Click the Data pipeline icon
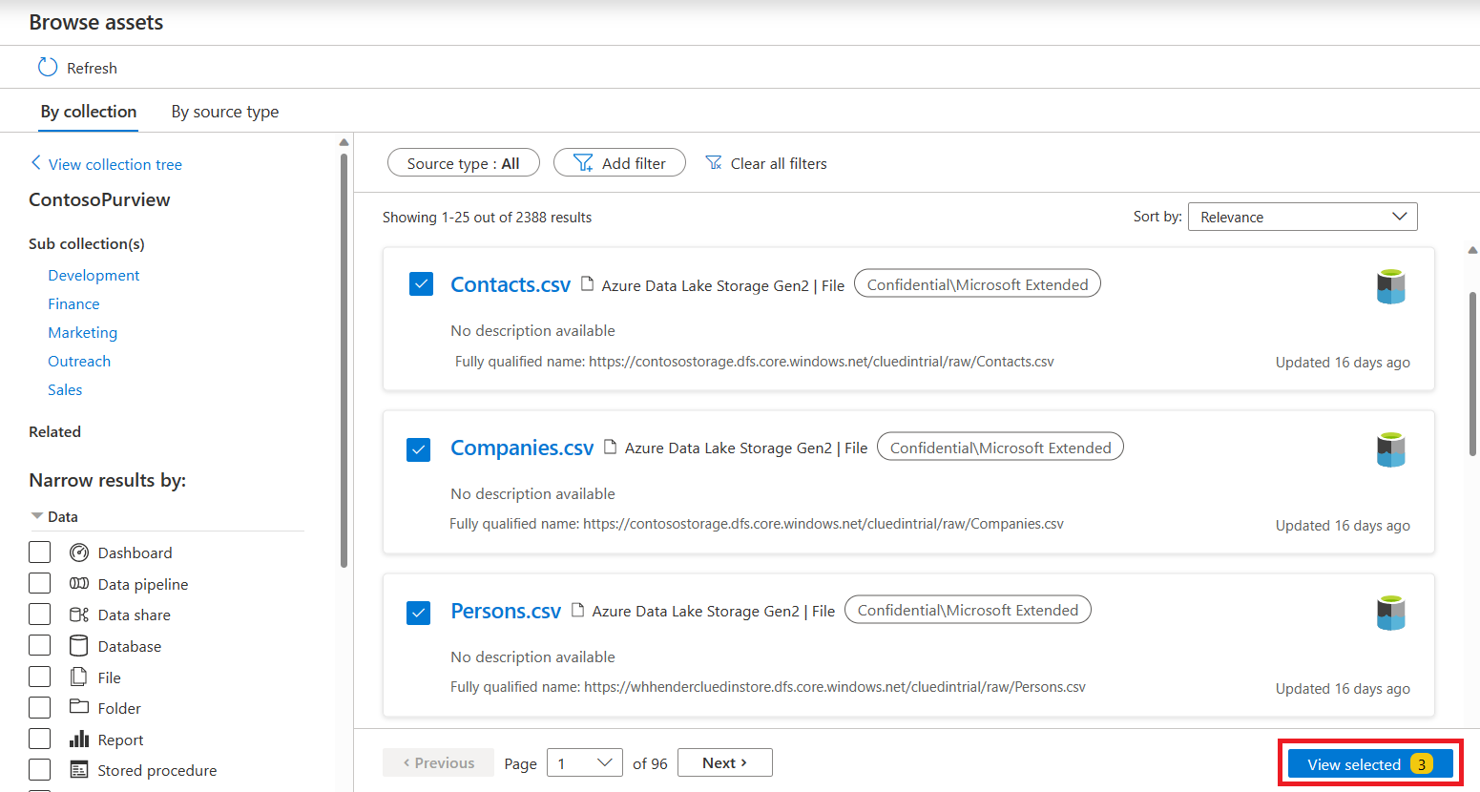Viewport: 1480px width, 792px height. tap(79, 583)
